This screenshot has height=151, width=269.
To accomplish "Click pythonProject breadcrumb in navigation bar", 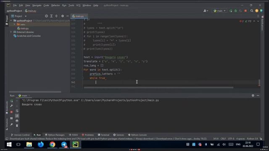I will (x=14, y=11).
